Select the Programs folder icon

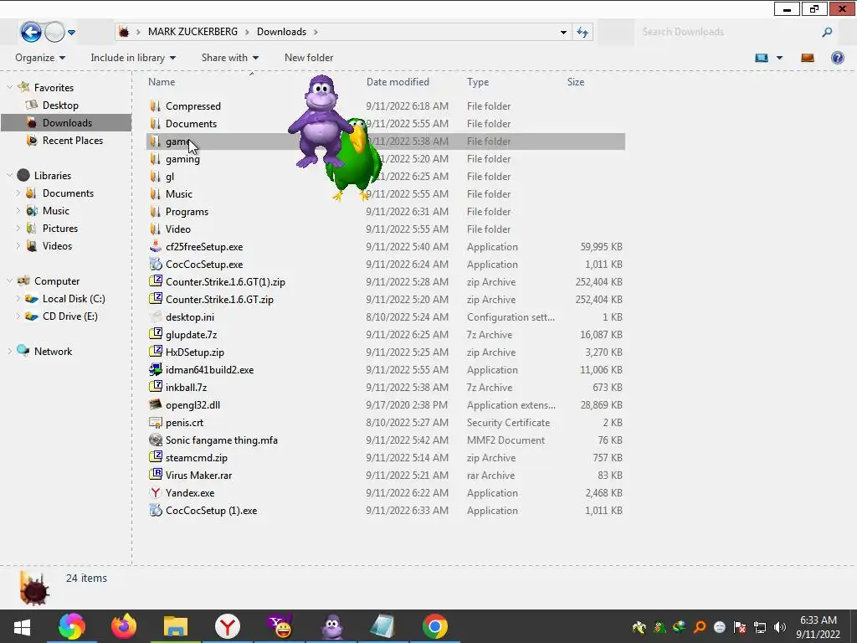tap(155, 212)
